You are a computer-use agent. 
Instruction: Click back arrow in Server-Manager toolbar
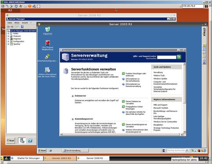click(x=9, y=27)
